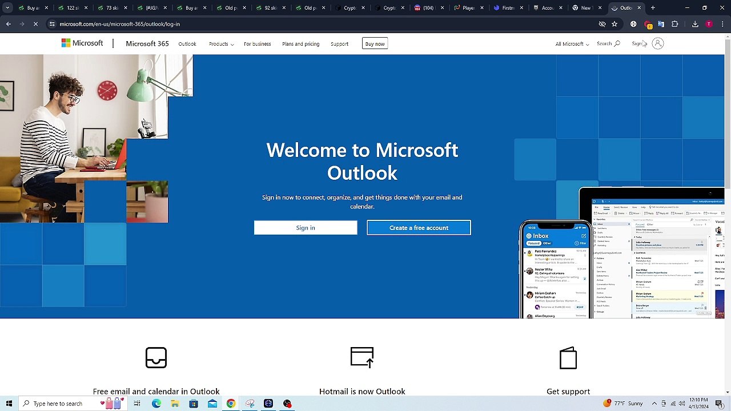Click the white Sign in button

pyautogui.click(x=306, y=228)
